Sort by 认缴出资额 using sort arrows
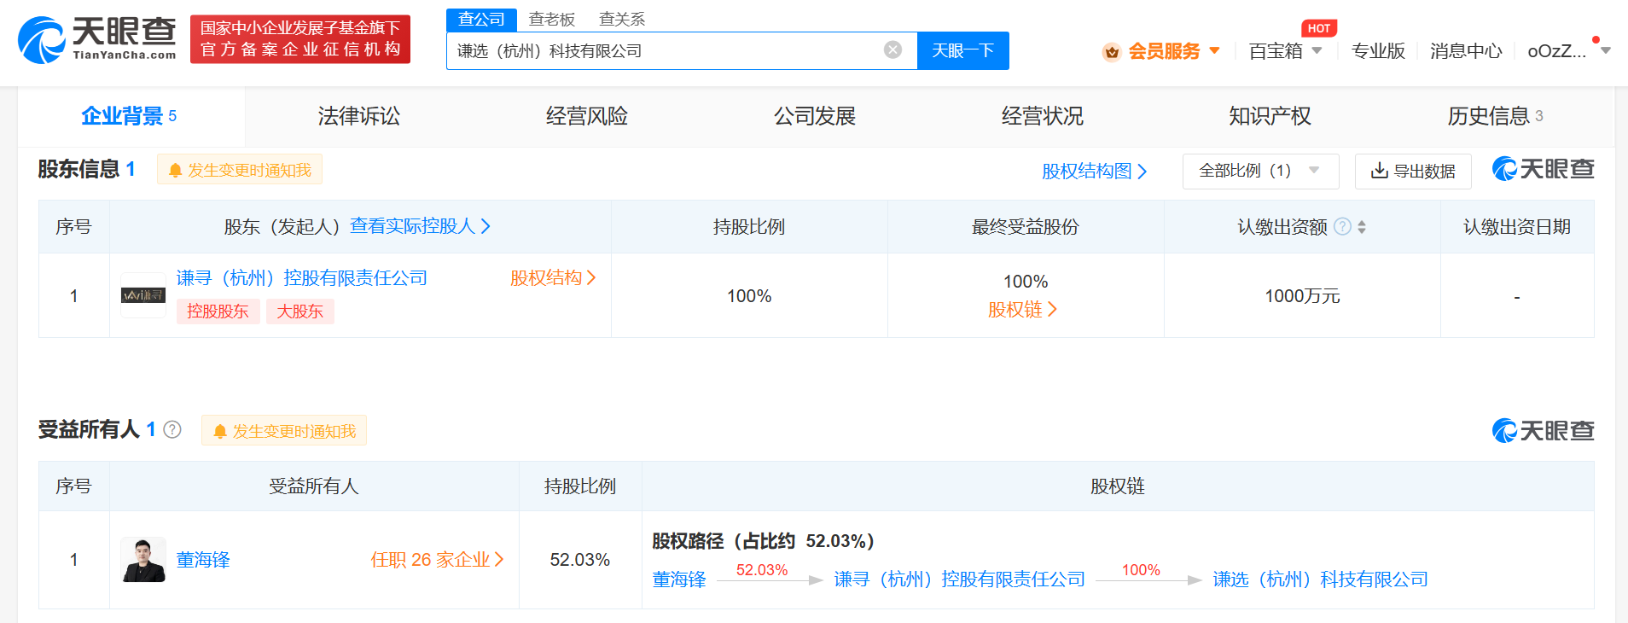 tap(1362, 227)
